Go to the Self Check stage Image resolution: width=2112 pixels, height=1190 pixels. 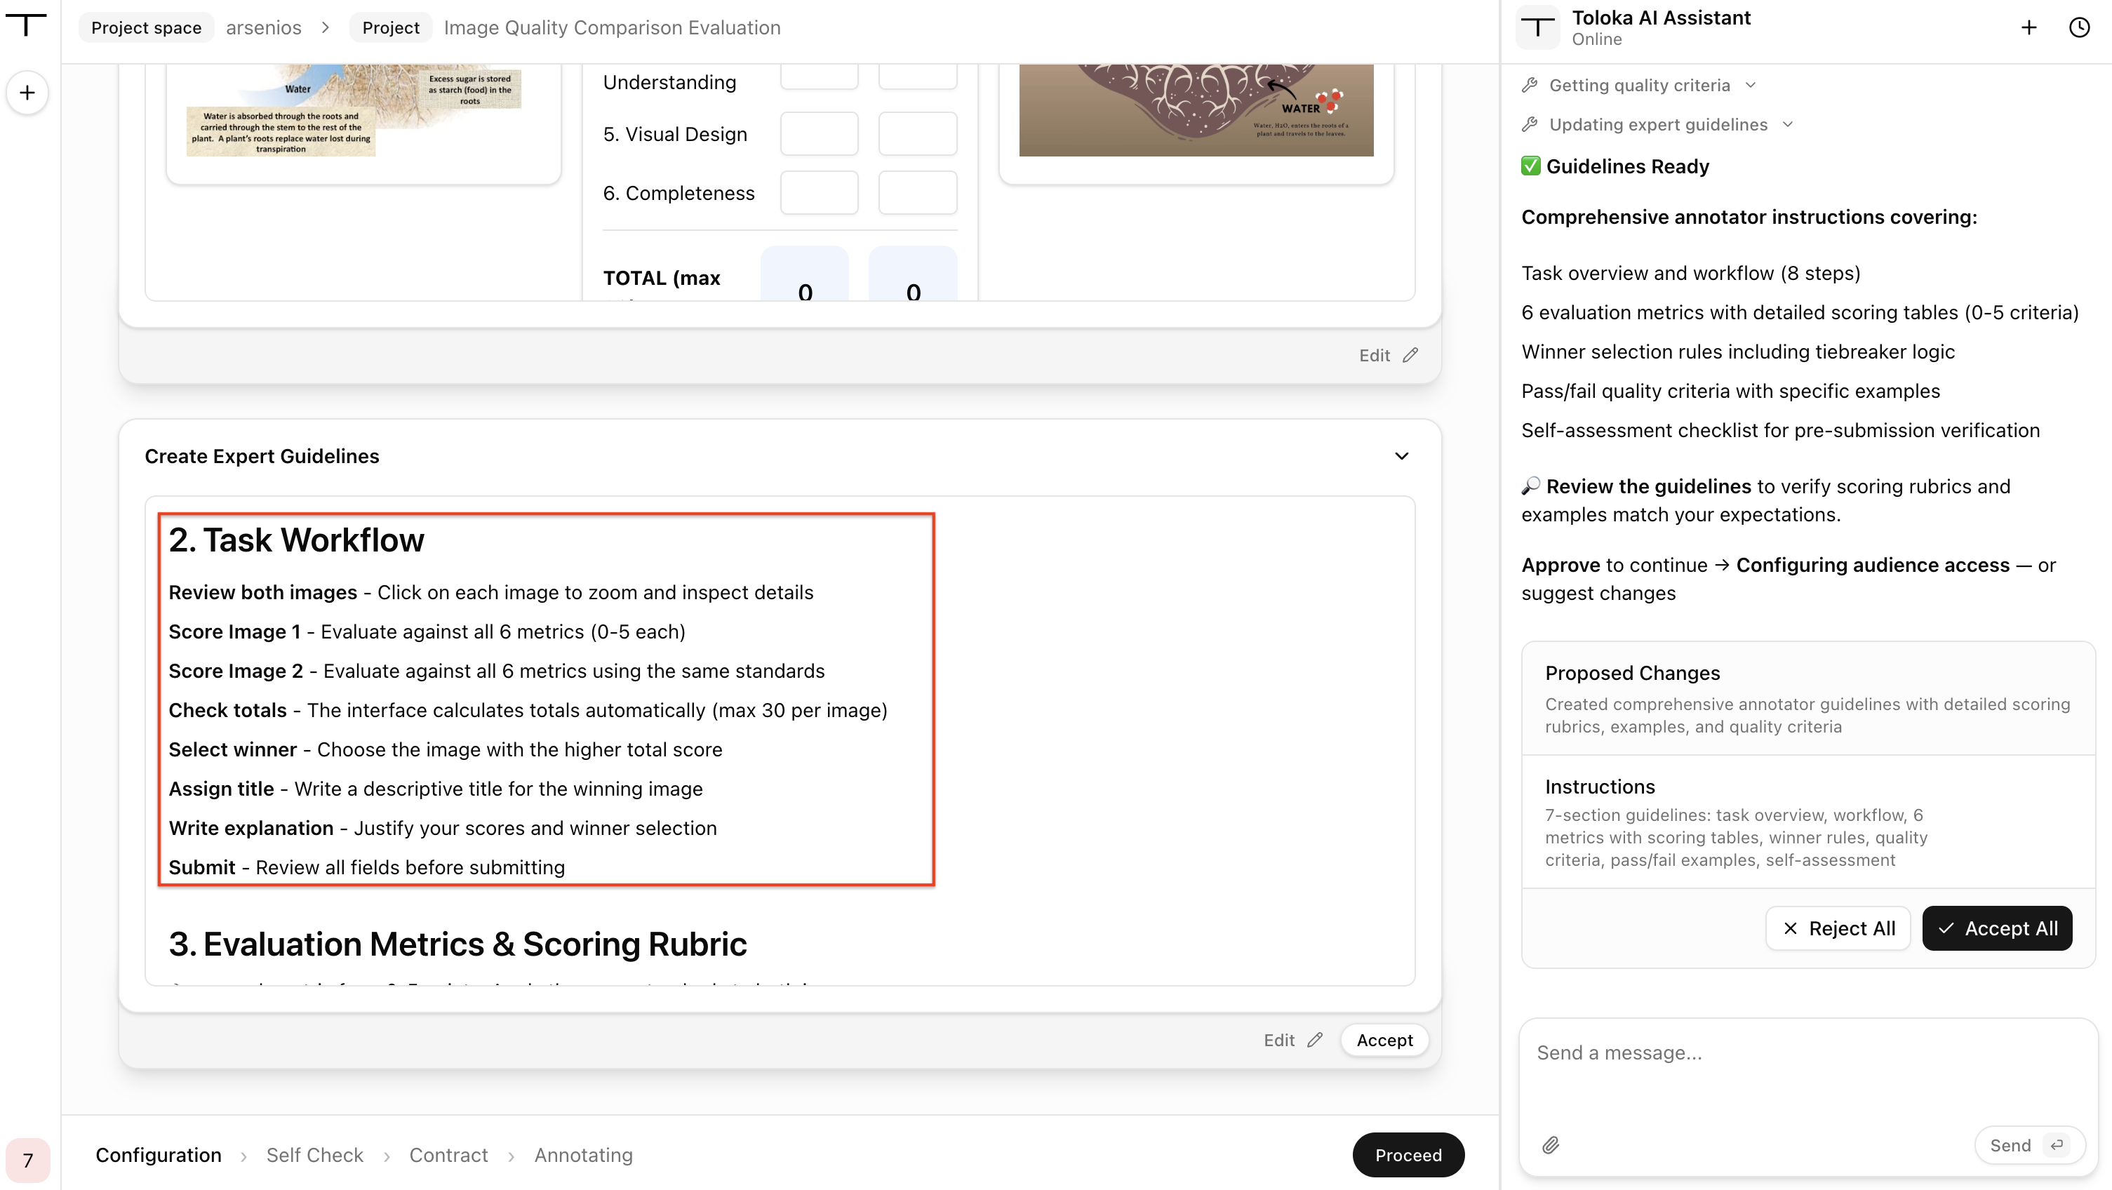pos(315,1155)
